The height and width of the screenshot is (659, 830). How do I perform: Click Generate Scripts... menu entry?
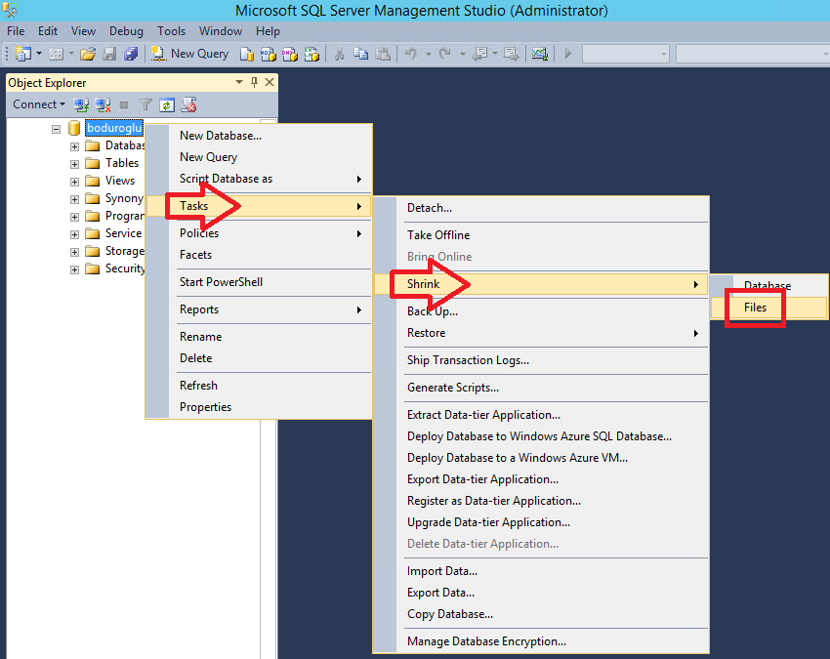[x=540, y=388]
